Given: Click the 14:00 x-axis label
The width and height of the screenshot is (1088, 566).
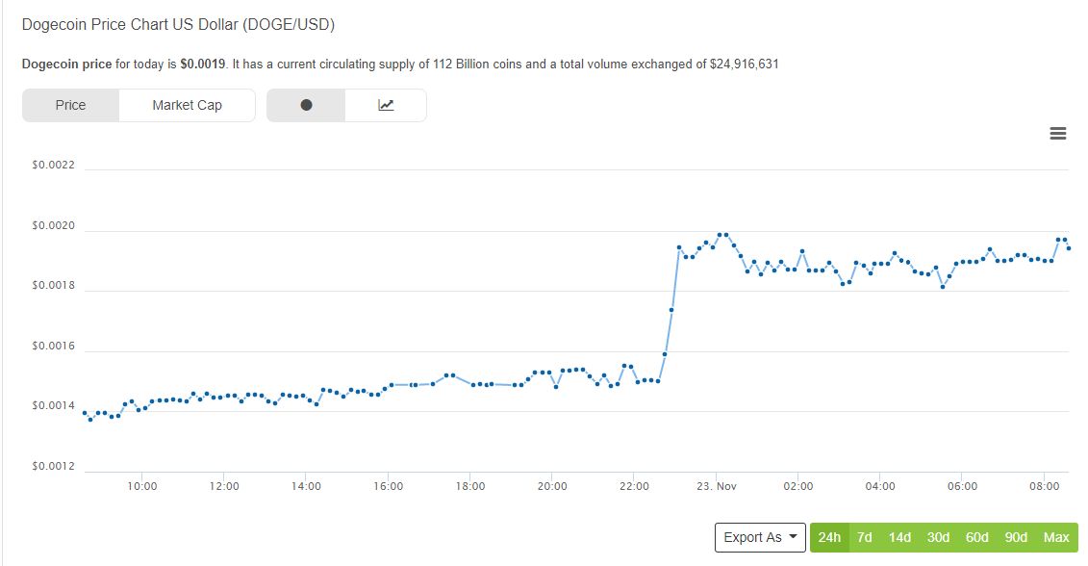Looking at the screenshot, I should point(306,486).
